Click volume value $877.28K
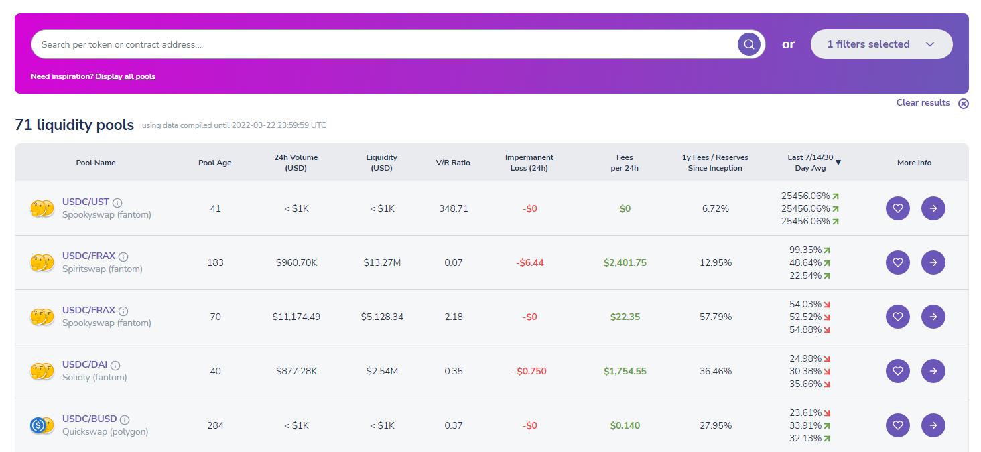The image size is (981, 452). pyautogui.click(x=296, y=371)
